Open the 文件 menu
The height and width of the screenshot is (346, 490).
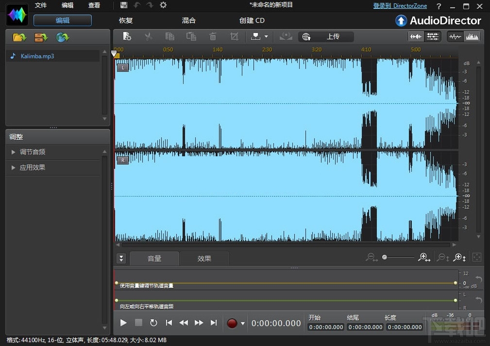click(40, 5)
